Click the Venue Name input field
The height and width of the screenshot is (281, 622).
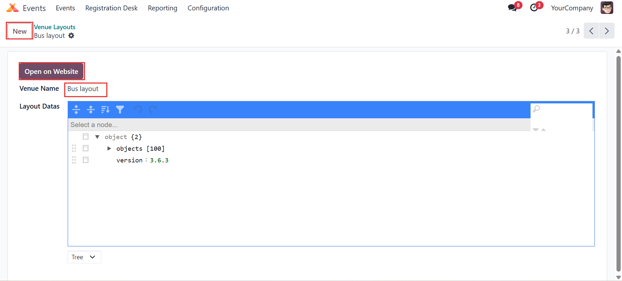[x=86, y=89]
